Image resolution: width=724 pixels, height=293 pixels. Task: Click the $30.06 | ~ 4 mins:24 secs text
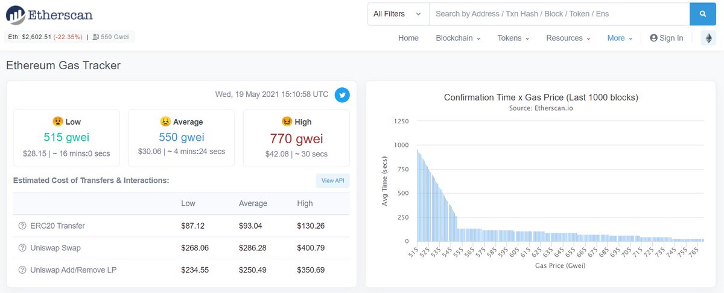pos(182,152)
